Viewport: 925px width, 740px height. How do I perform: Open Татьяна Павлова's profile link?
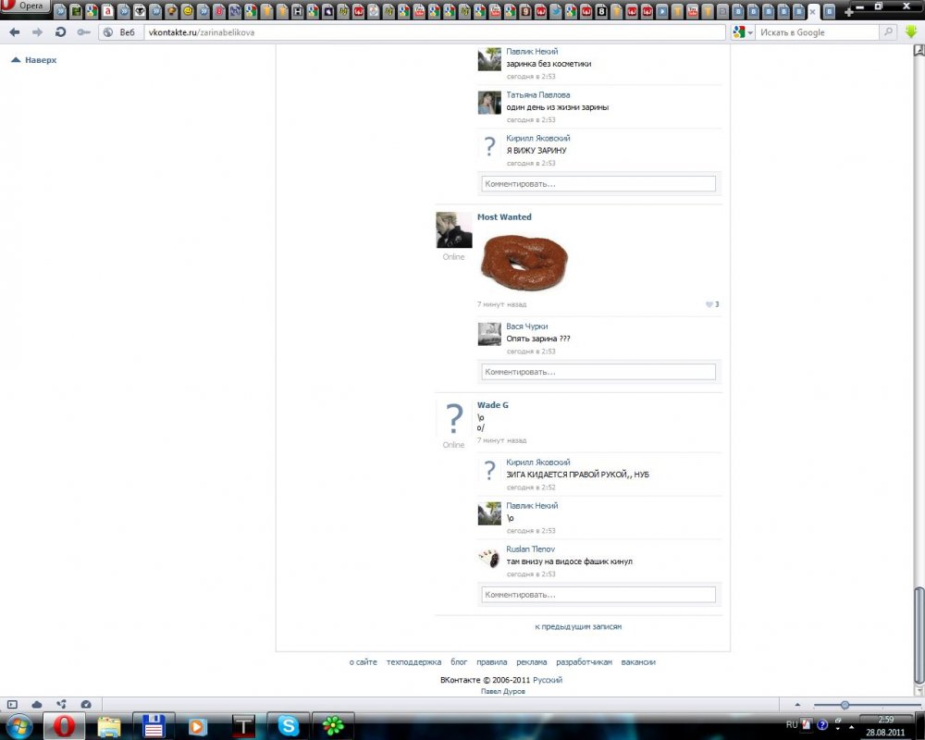[x=538, y=94]
